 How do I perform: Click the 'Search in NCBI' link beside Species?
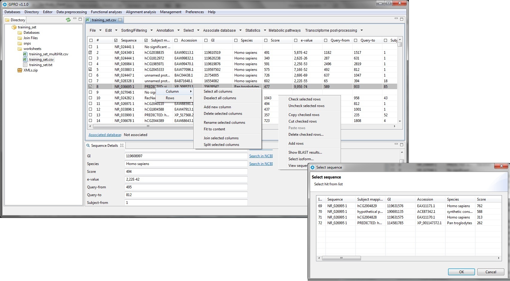[261, 164]
